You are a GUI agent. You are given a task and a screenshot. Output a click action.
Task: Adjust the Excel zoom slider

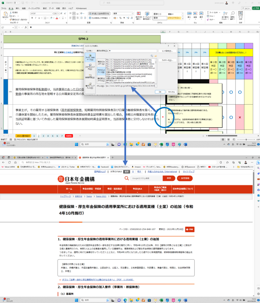[x=246, y=139]
